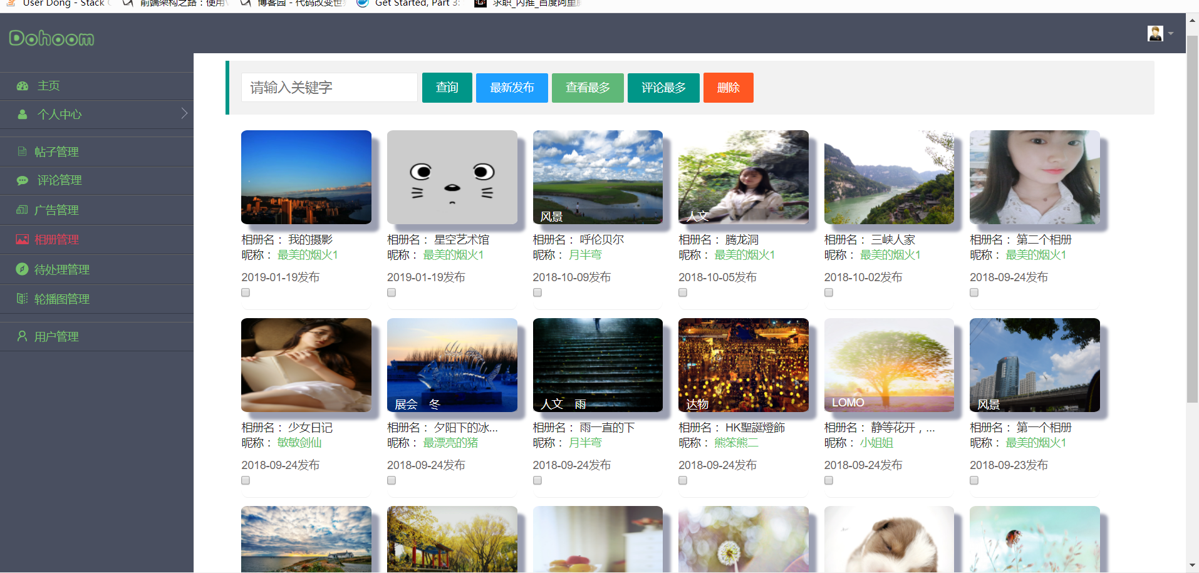Screen dimensions: 1199x573
Task: Check the box for album 第二个相册
Action: (974, 292)
